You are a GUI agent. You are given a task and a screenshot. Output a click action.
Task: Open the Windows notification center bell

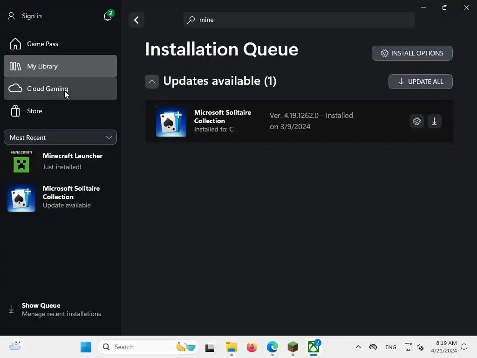point(464,347)
